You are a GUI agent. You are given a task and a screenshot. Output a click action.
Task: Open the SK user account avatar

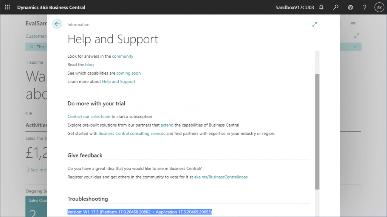[379, 8]
